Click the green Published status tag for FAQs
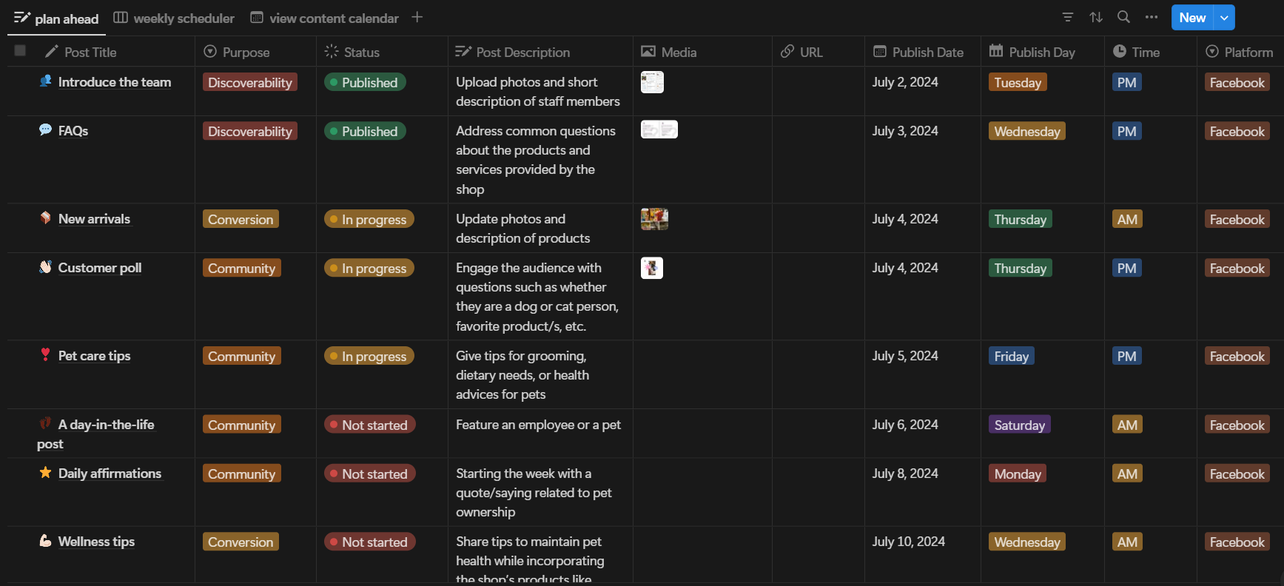The width and height of the screenshot is (1284, 586). 364,132
